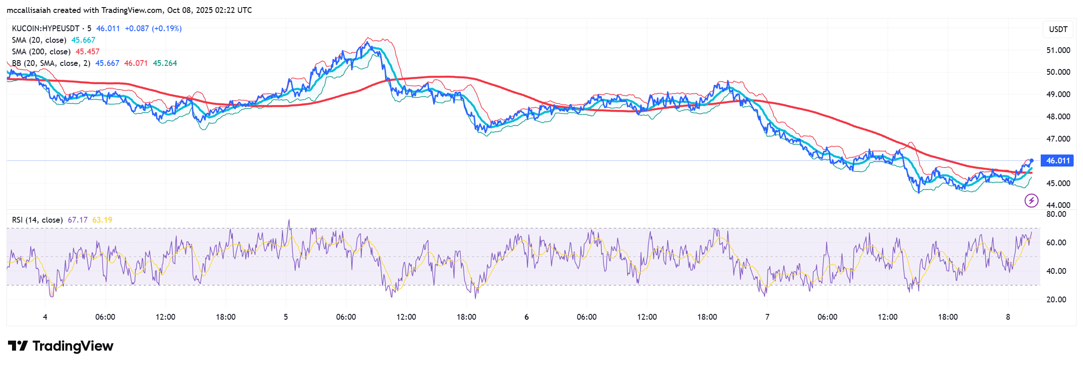Click the TradingView logo at bottom left
Image resolution: width=1083 pixels, height=366 pixels.
click(x=61, y=346)
